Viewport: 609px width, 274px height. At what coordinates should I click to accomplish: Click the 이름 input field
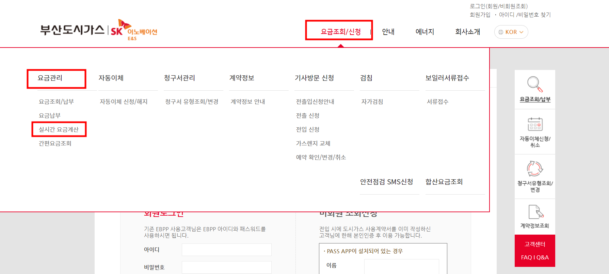pyautogui.click(x=402, y=266)
